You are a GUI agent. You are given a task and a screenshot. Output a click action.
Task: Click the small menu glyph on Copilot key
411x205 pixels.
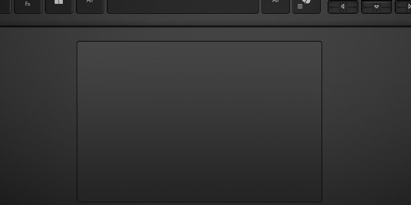pyautogui.click(x=300, y=6)
